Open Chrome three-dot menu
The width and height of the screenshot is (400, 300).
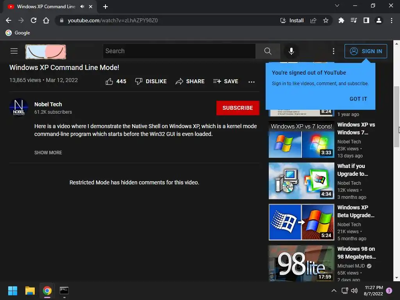click(x=391, y=20)
